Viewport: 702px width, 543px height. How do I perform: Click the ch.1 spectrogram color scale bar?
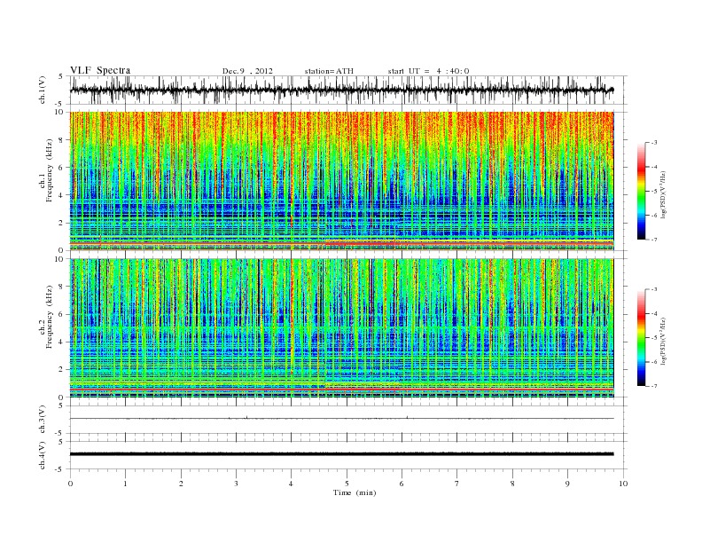[641, 192]
